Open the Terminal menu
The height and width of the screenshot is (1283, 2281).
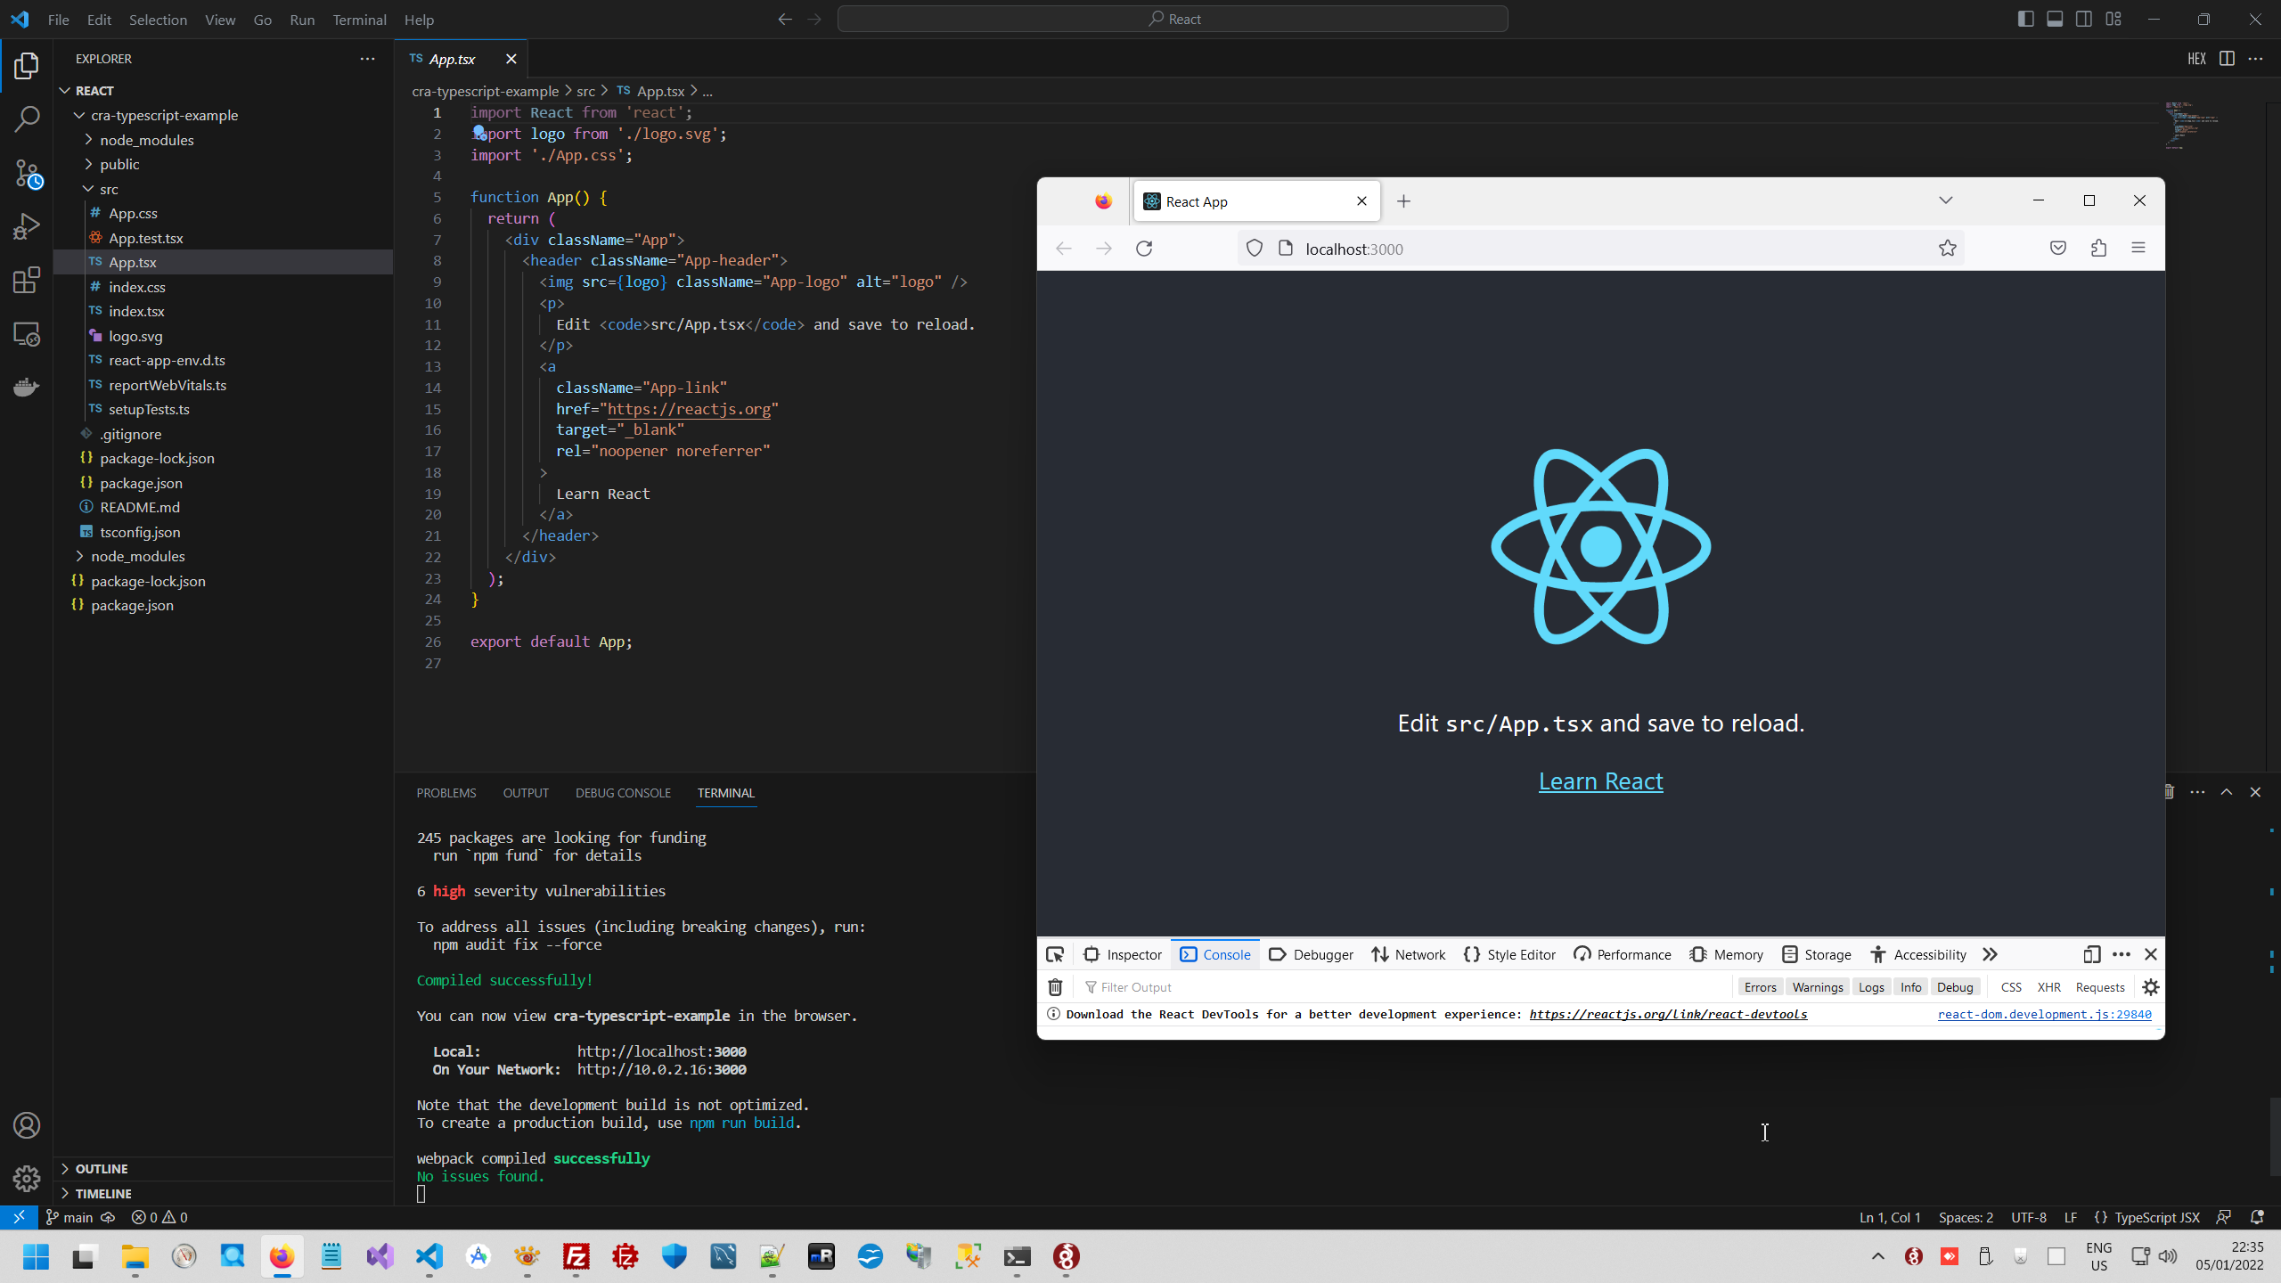(x=359, y=20)
